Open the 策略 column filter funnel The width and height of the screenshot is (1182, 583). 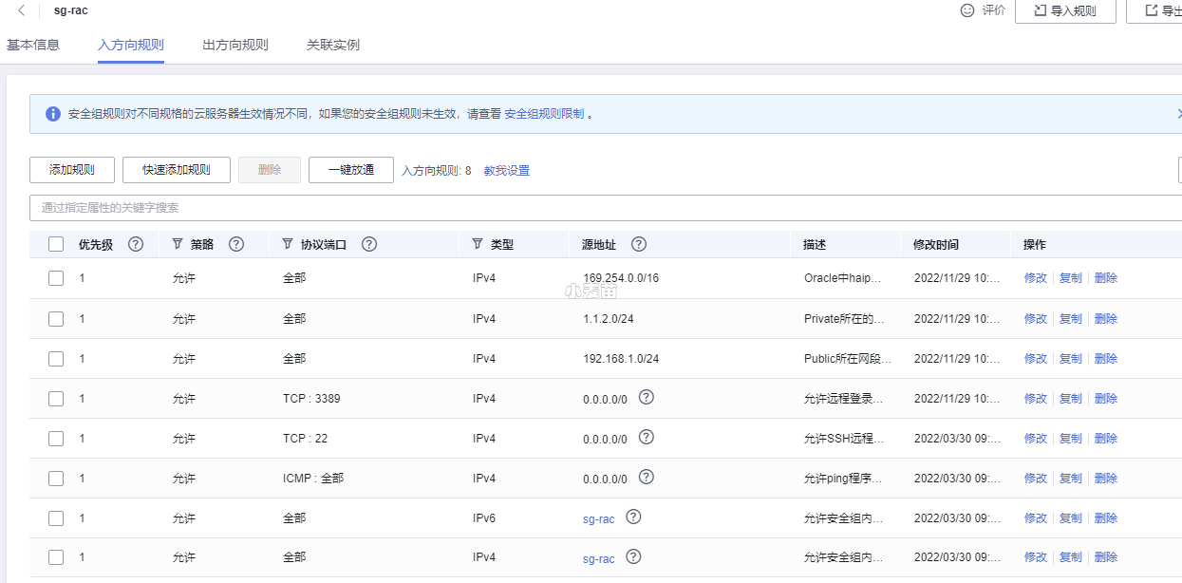point(178,244)
